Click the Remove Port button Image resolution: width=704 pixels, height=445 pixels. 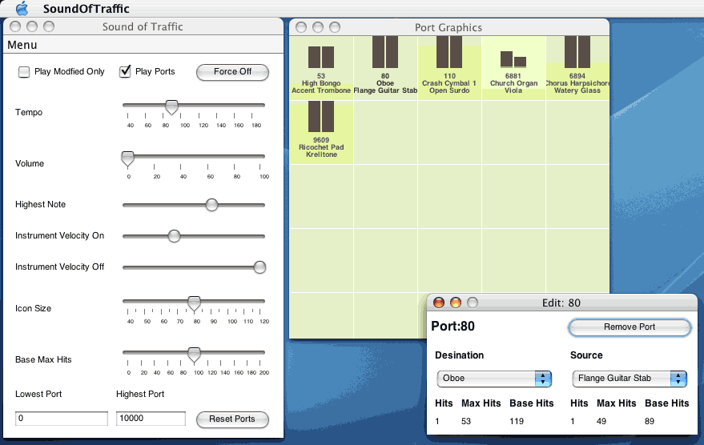point(630,327)
